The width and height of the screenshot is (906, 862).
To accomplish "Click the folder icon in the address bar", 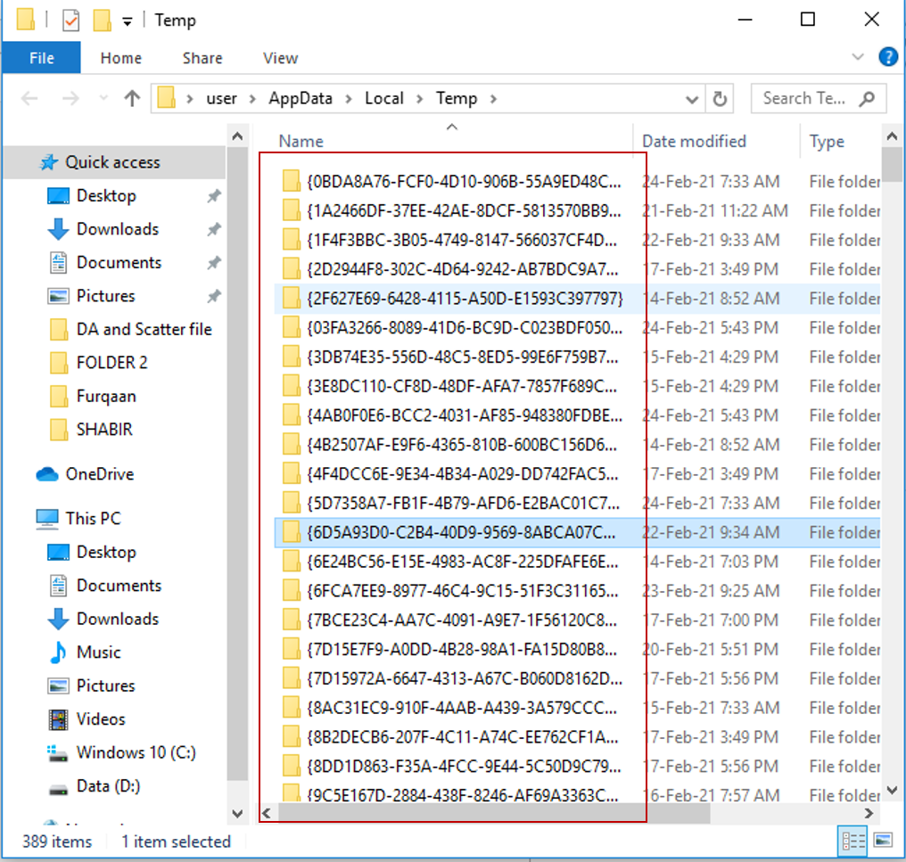I will pyautogui.click(x=166, y=98).
